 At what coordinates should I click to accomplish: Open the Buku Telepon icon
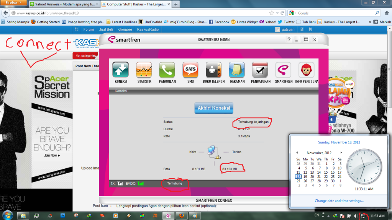(x=213, y=70)
